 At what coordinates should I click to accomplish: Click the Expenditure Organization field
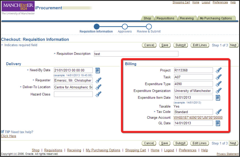193,91
